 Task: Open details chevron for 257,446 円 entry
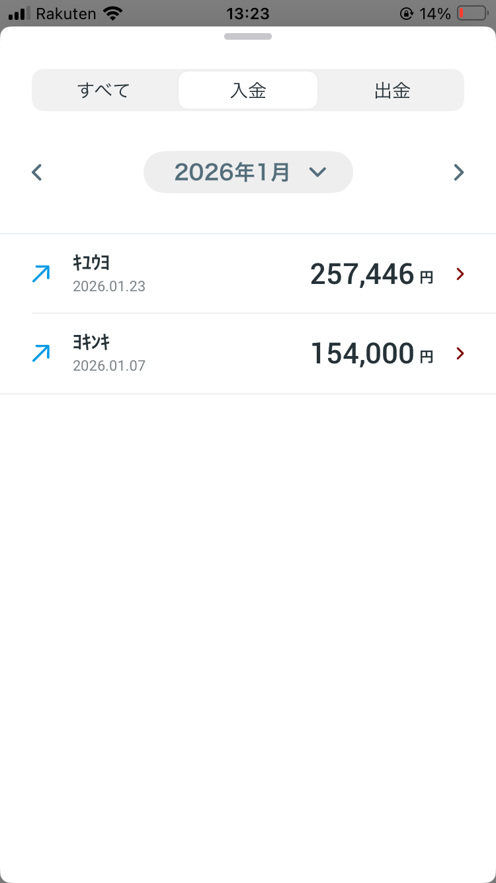pos(461,274)
